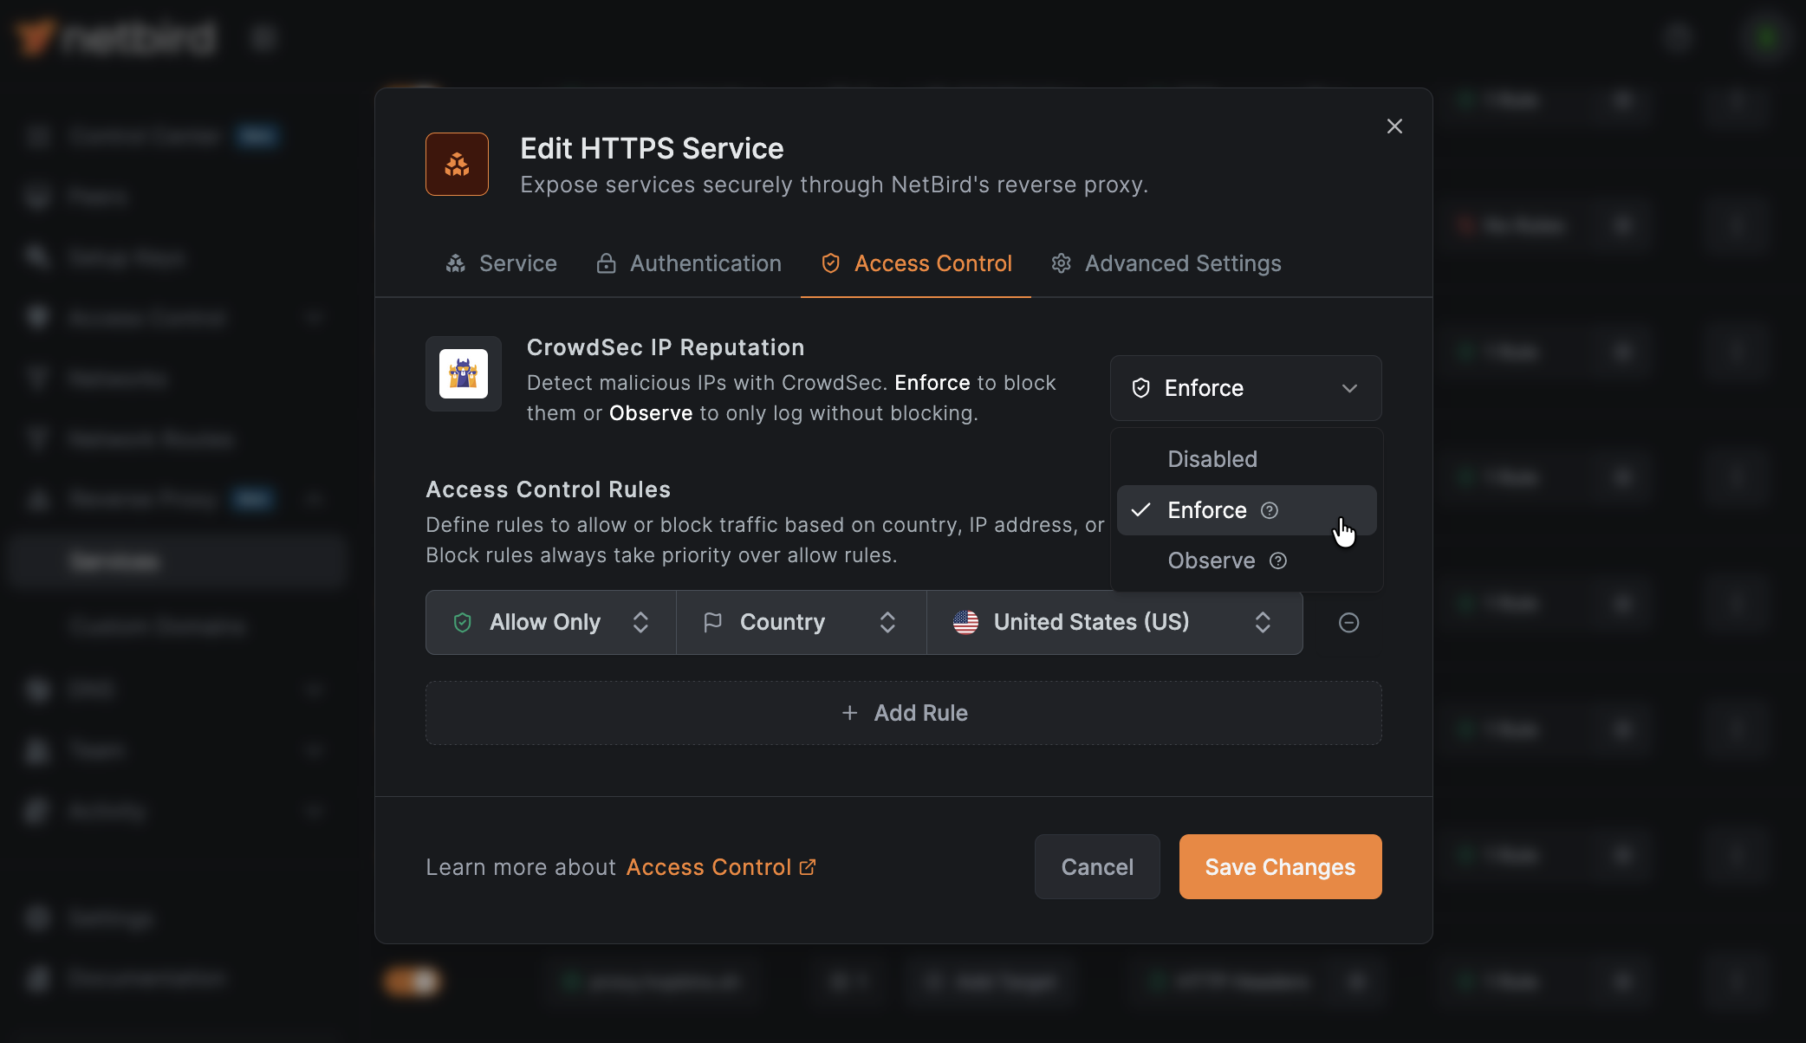Click the US flag icon in rule row

[965, 622]
